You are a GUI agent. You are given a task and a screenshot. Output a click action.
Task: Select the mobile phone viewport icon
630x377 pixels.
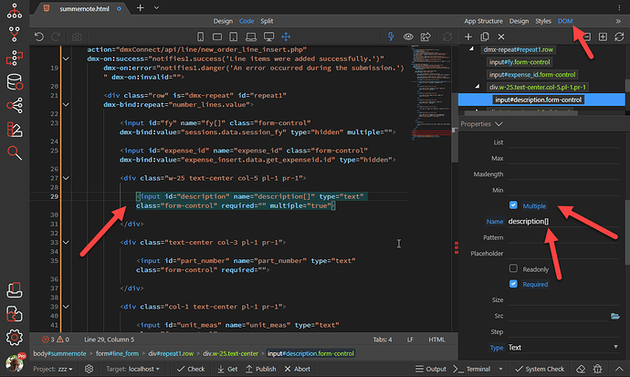(201, 37)
